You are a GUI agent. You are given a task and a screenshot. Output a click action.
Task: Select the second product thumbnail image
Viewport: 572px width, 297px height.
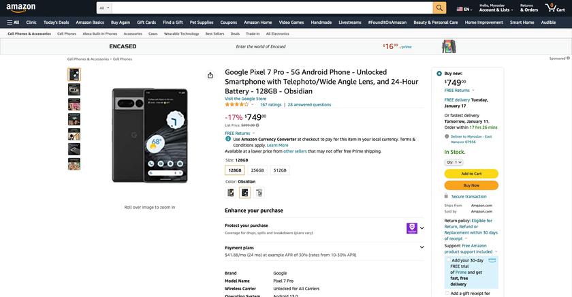pos(74,90)
